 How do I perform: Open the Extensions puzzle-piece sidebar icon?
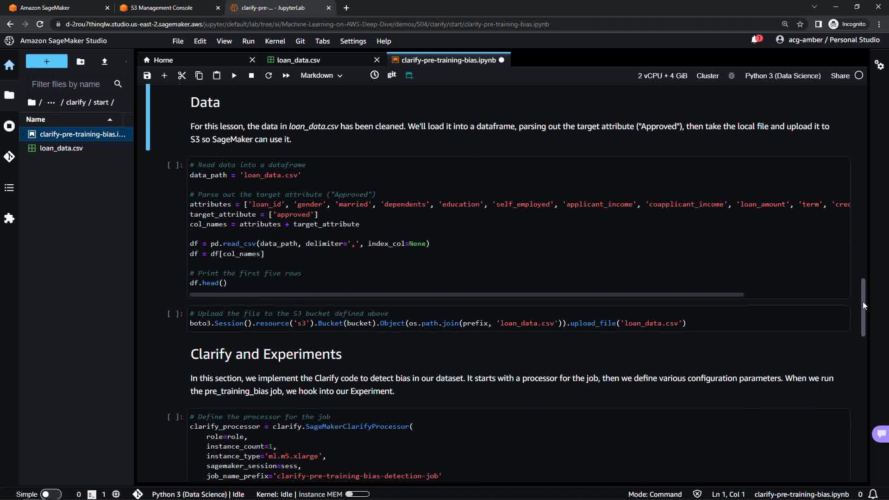[9, 218]
